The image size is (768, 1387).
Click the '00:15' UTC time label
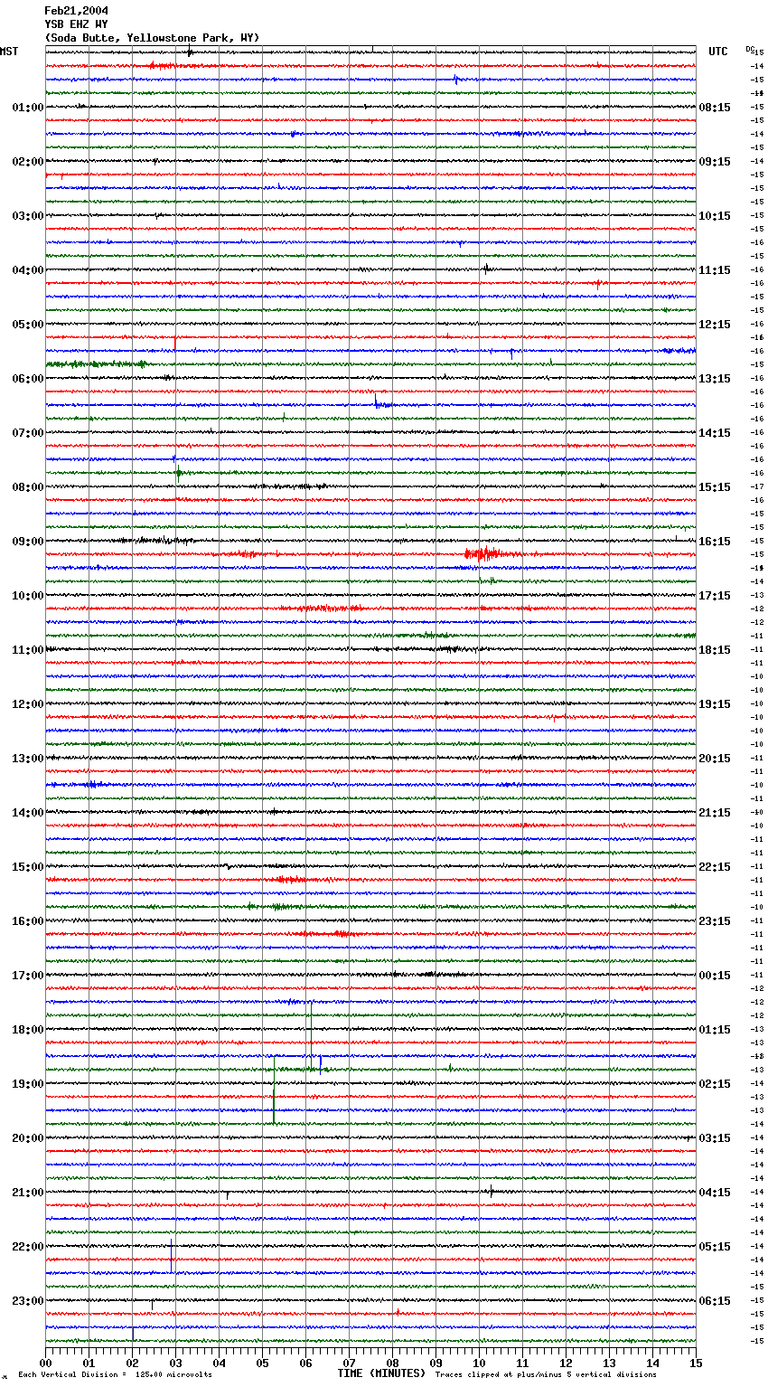point(715,976)
